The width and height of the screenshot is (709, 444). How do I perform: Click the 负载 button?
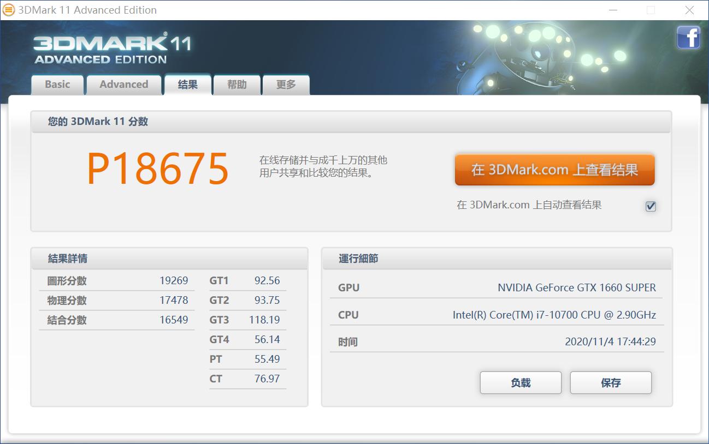[520, 382]
